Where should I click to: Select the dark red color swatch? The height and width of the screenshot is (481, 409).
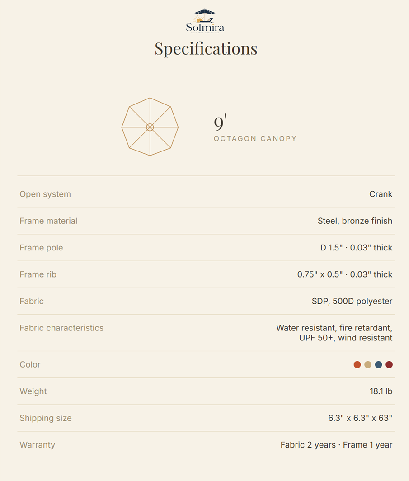click(x=389, y=364)
